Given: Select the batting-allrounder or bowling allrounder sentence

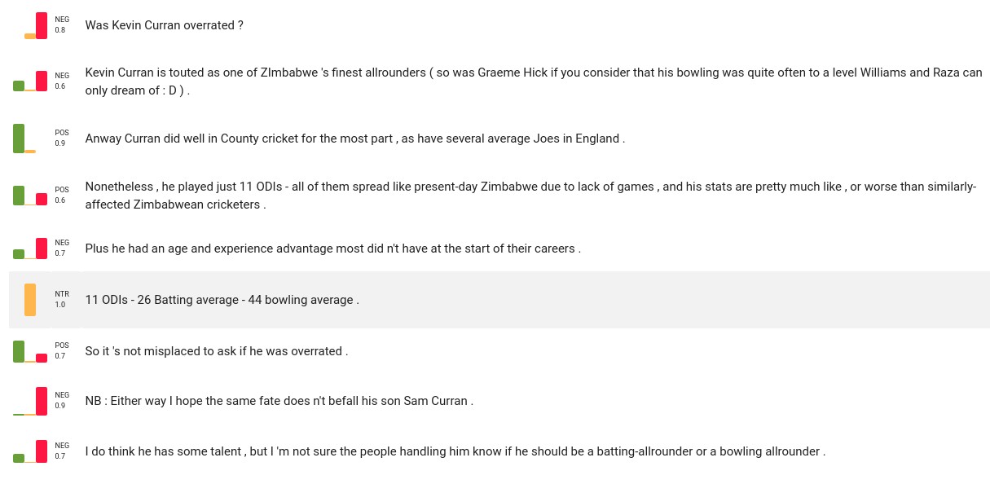Looking at the screenshot, I should coord(455,451).
